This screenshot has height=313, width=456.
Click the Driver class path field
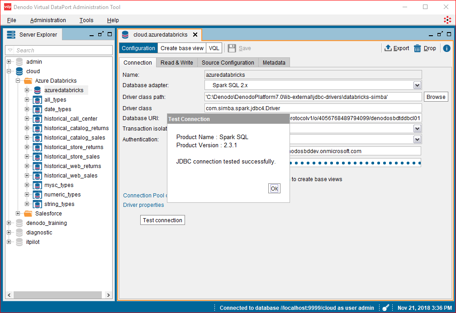[x=313, y=97]
